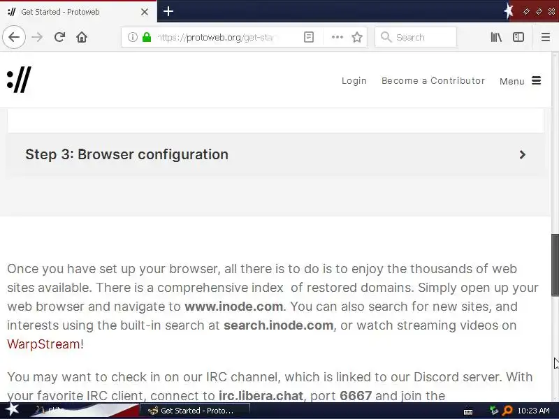This screenshot has height=419, width=559.
Task: Show site information via the info icon
Action: (132, 37)
